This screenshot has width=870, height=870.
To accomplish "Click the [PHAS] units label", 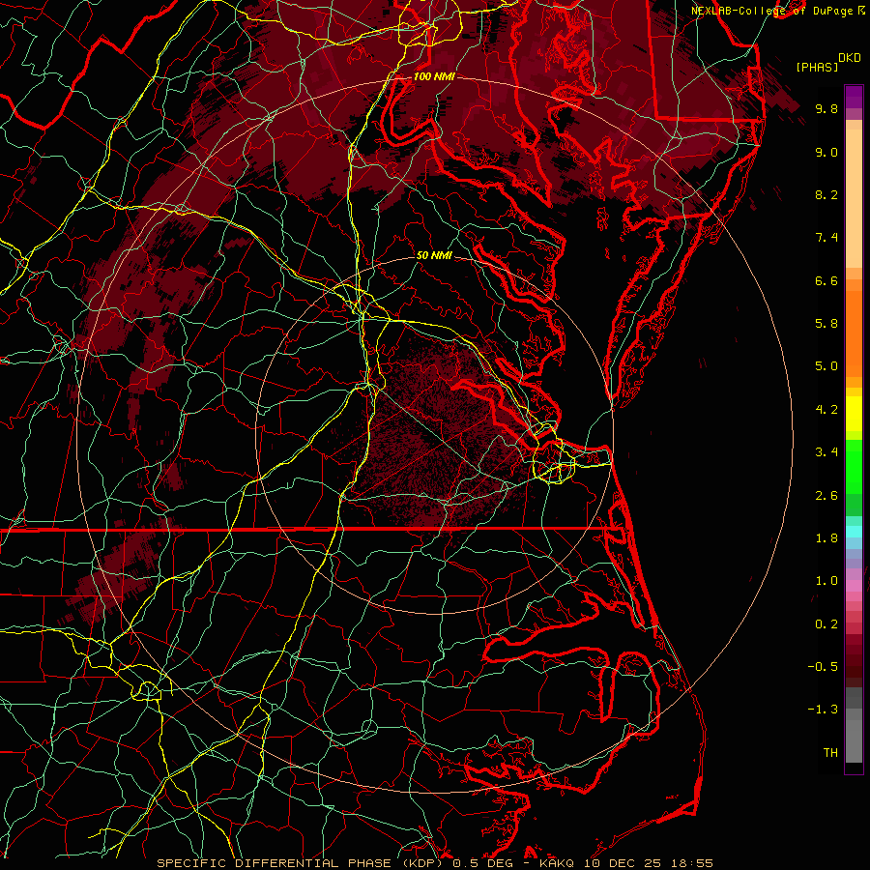I will coord(817,68).
